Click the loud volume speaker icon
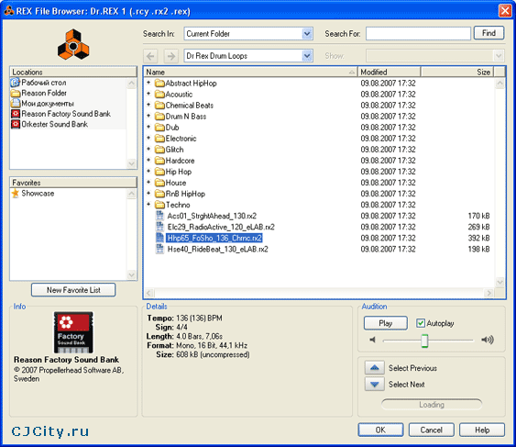Viewport: 516px width, 447px height. pos(488,340)
